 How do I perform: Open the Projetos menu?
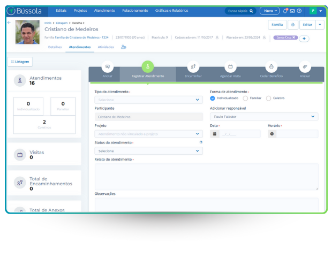80,10
